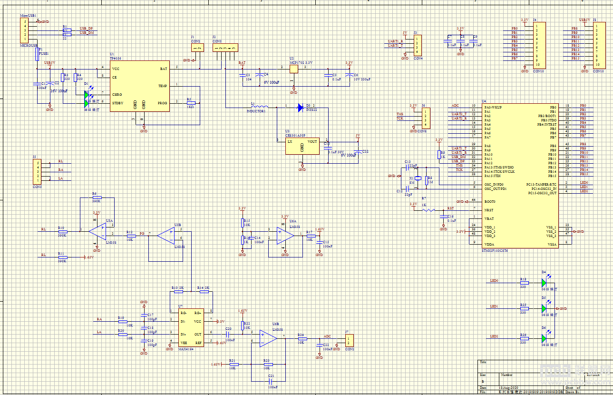Select resistor R10 on RL input
Image resolution: width=613 pixels, height=395 pixels.
[x=63, y=231]
